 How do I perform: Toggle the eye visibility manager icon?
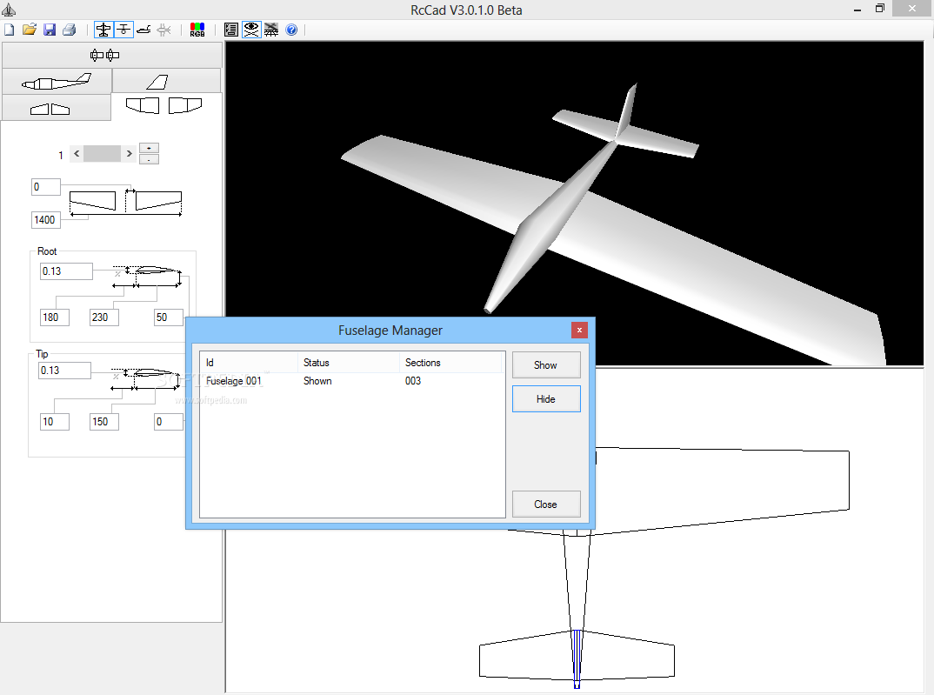click(x=251, y=30)
